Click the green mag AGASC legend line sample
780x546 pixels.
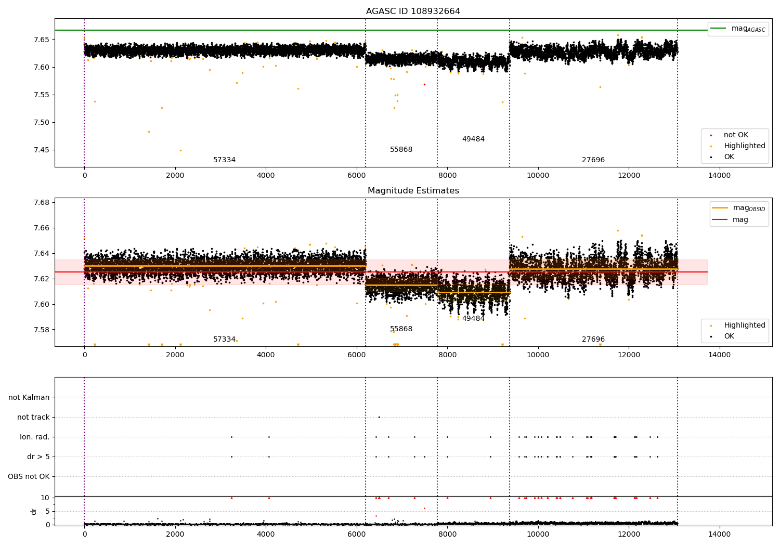[x=718, y=28]
